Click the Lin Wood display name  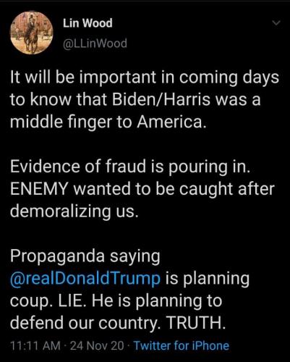pos(88,23)
